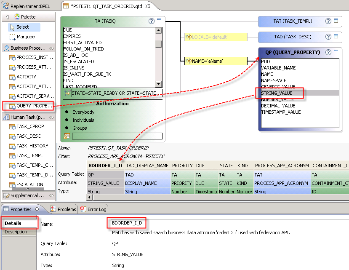Select IS_ESCALATED in TA attribute list
The image size is (349, 270).
pos(79,61)
